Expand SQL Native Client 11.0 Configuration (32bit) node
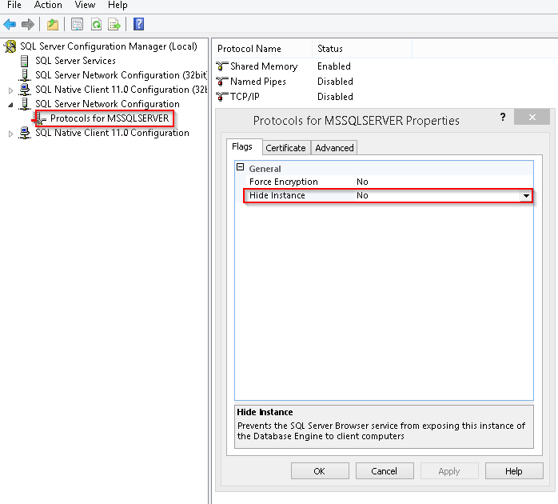The height and width of the screenshot is (504, 558). 10,90
